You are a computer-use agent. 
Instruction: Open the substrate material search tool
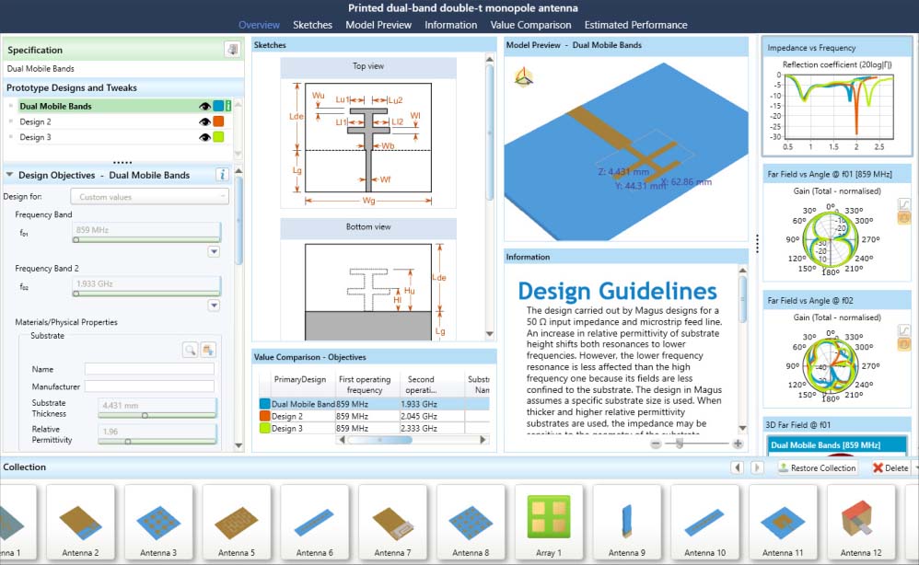point(191,350)
